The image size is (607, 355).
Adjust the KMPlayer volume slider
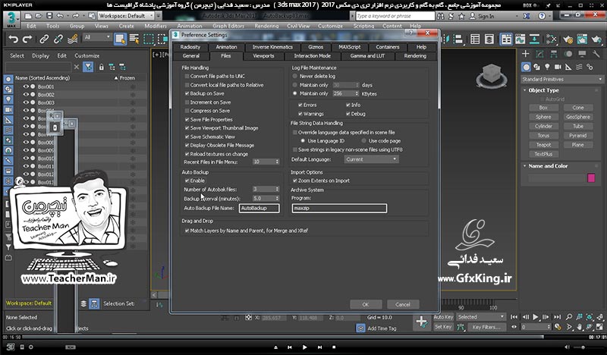[x=584, y=347]
